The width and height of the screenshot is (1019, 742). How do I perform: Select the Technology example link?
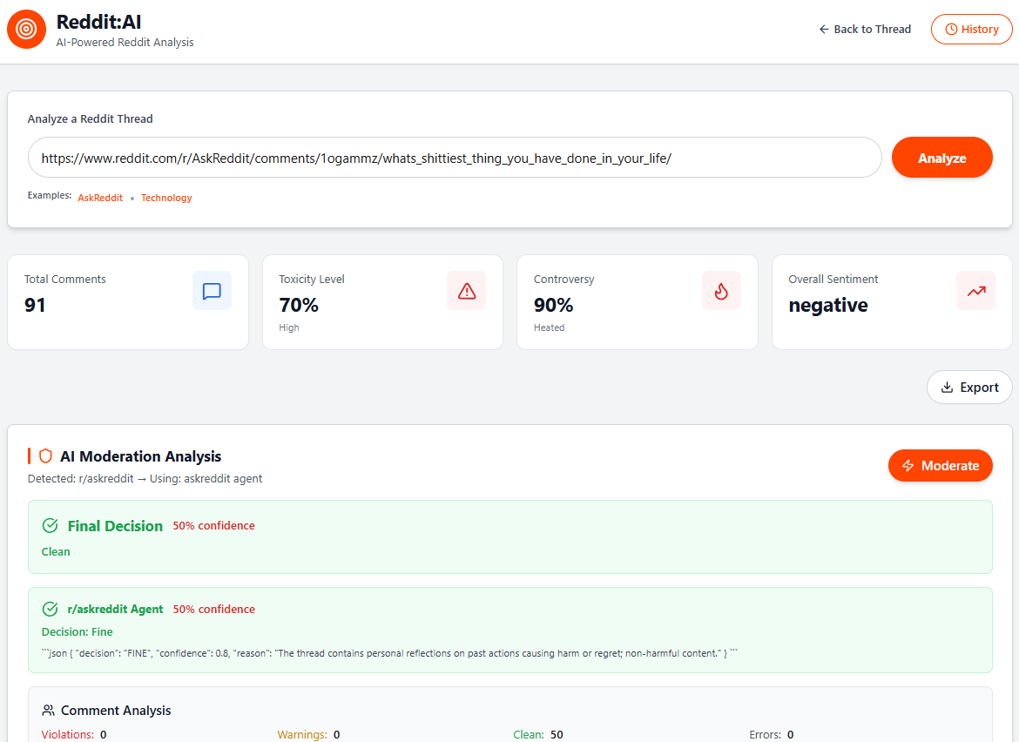click(166, 198)
